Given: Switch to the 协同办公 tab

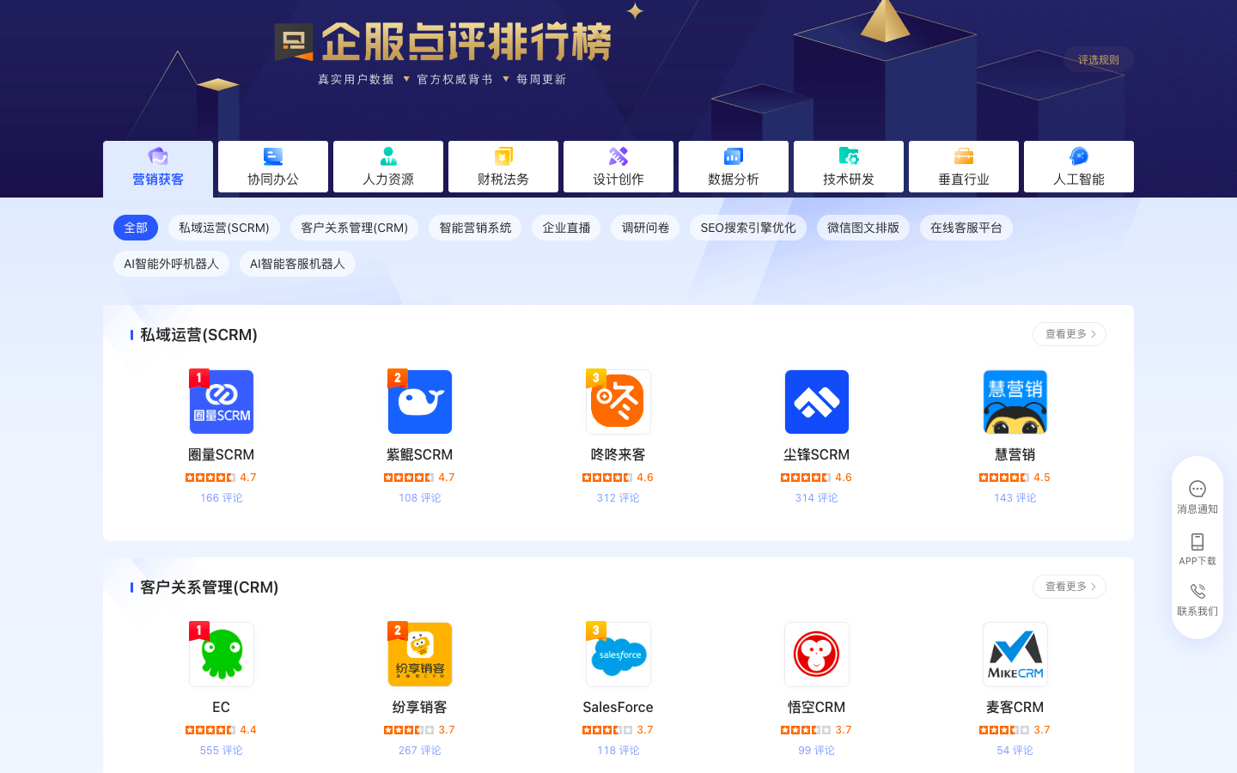Looking at the screenshot, I should (x=273, y=167).
